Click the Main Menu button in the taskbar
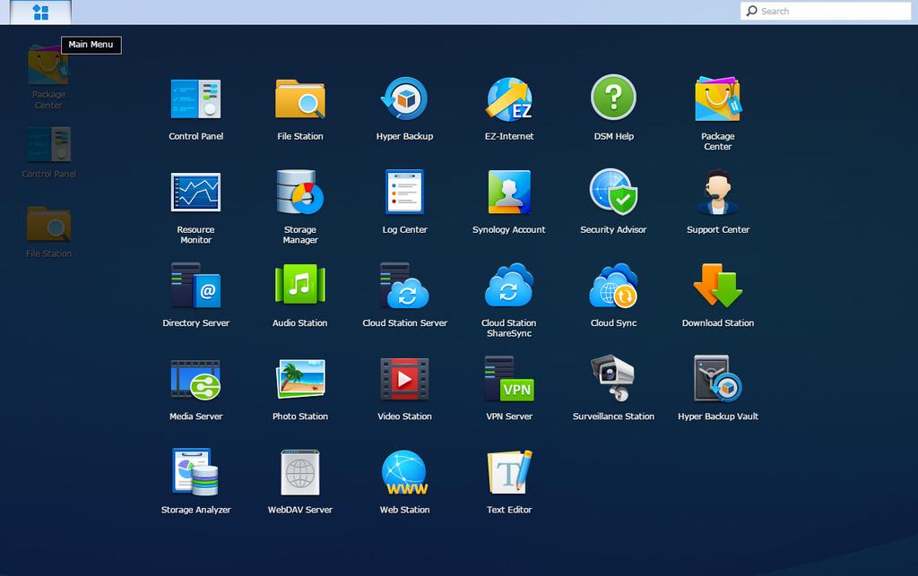The image size is (918, 576). coord(41,13)
